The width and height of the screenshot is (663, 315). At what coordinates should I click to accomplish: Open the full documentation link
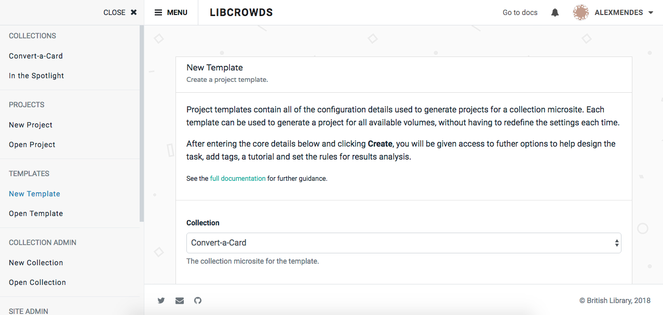pos(237,178)
